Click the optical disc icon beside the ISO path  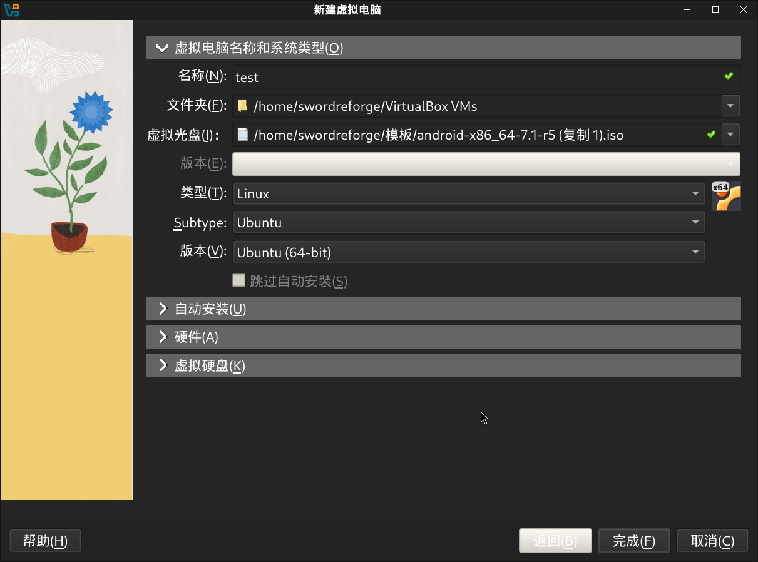click(242, 135)
